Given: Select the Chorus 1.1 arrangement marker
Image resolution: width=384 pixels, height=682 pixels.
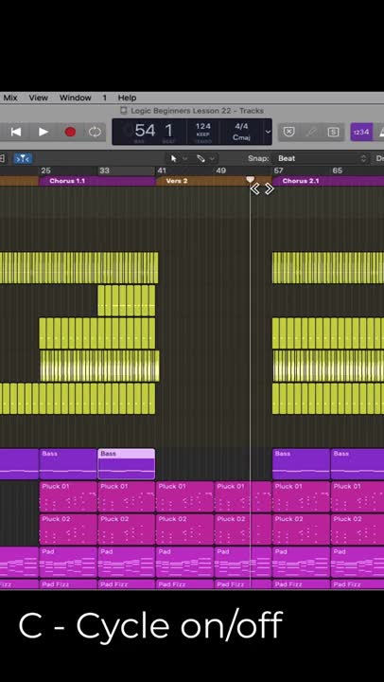Looking at the screenshot, I should pyautogui.click(x=97, y=181).
